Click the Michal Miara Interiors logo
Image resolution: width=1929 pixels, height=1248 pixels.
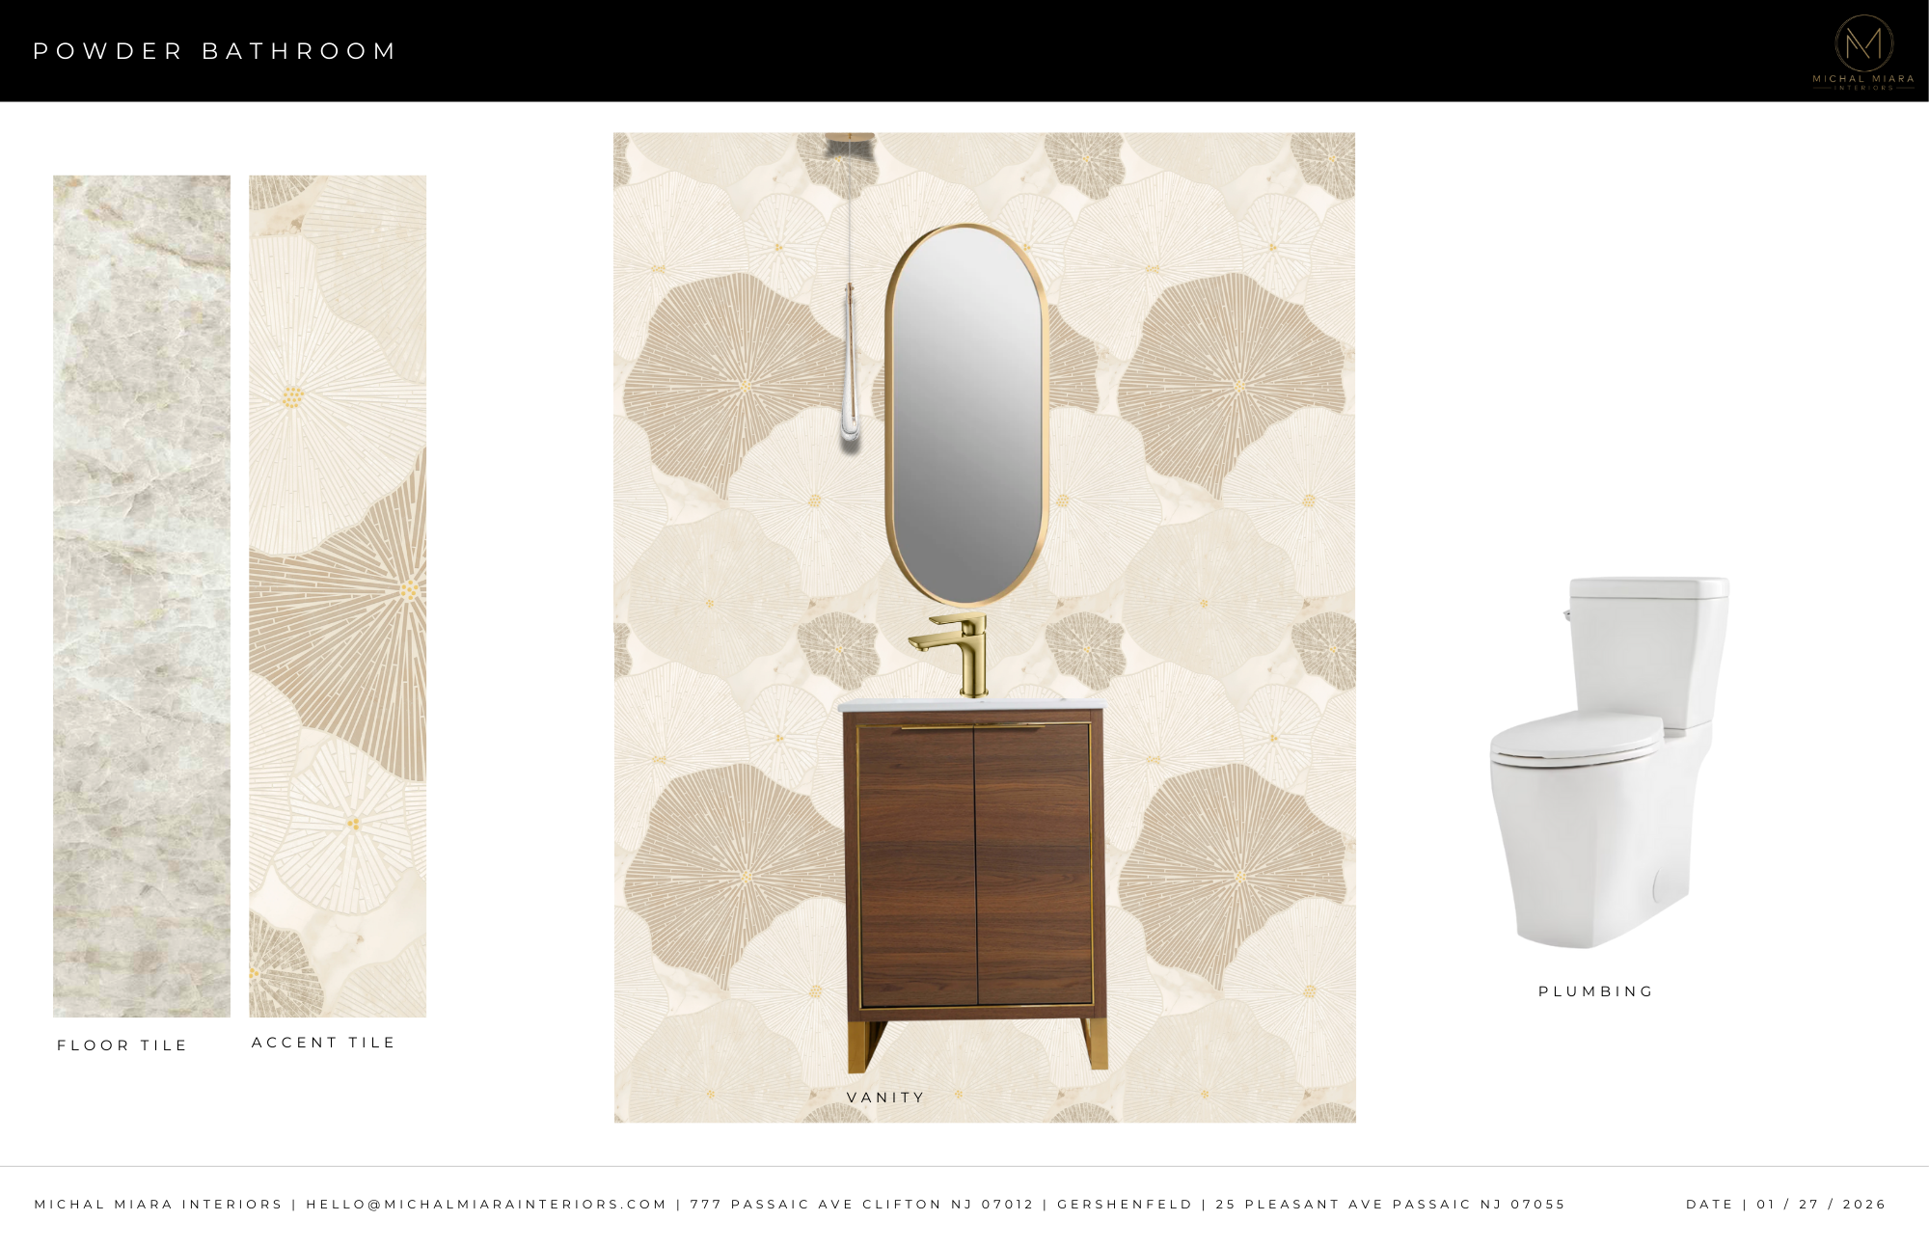[x=1863, y=52]
